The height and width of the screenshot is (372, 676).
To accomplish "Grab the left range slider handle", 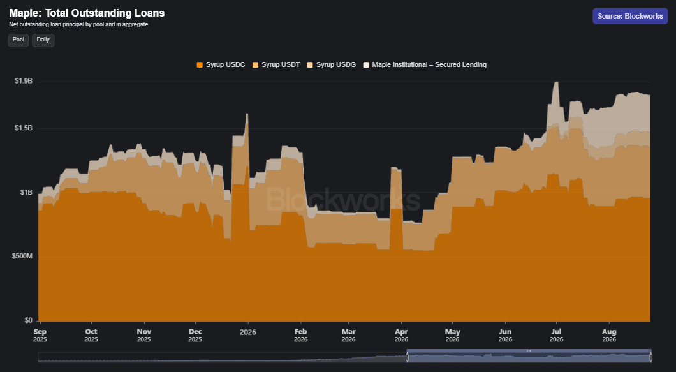I will tap(407, 357).
